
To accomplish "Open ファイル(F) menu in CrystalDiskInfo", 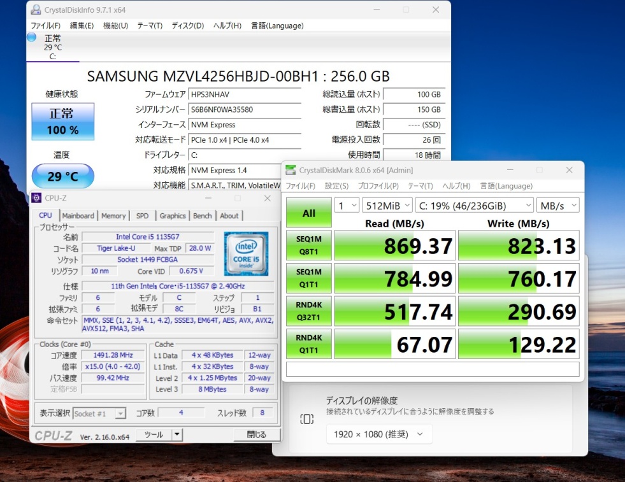I will click(x=45, y=25).
